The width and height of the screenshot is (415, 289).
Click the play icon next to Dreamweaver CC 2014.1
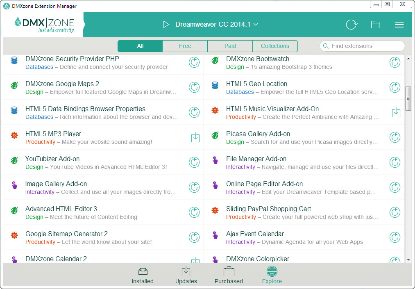[x=166, y=25]
